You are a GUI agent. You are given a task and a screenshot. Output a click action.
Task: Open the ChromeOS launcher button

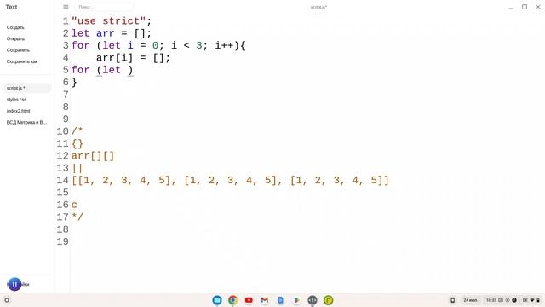coord(6,300)
